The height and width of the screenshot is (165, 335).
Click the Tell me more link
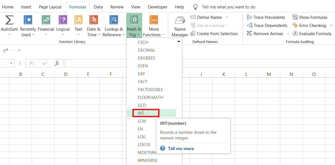click(181, 149)
